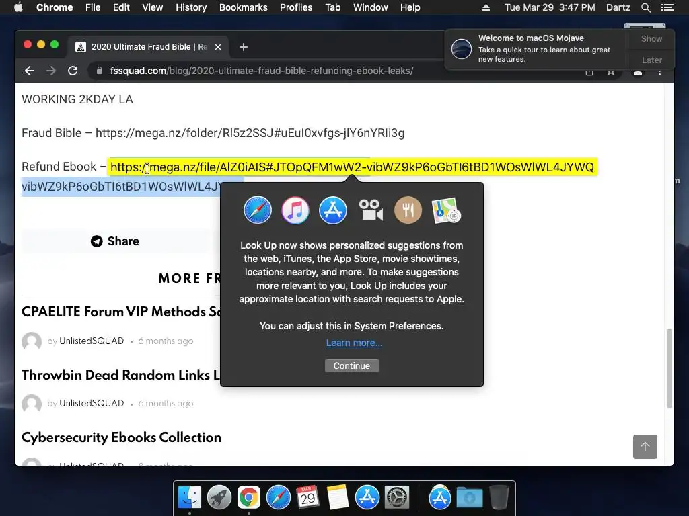Image resolution: width=689 pixels, height=516 pixels.
Task: Go forward in browser history
Action: coord(51,71)
